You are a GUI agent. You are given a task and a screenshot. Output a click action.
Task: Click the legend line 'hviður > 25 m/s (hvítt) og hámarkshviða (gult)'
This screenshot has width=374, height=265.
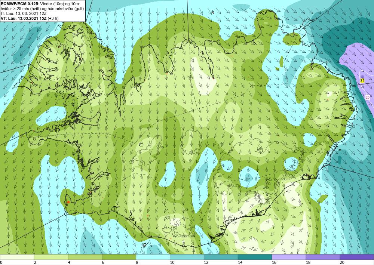tap(42, 9)
